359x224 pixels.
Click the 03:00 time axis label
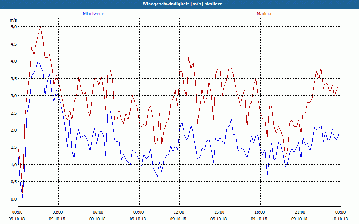[59, 212]
